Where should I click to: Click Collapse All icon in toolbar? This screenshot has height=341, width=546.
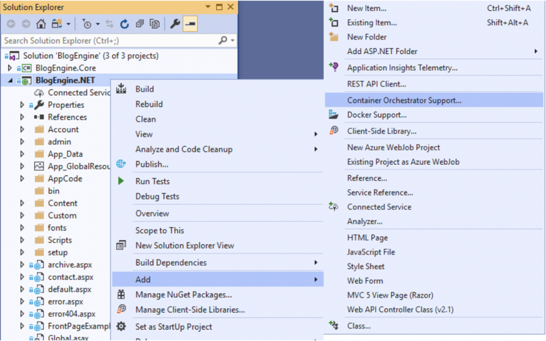(x=140, y=23)
